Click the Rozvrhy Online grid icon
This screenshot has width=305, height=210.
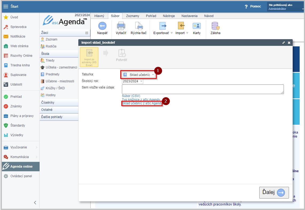tap(6, 56)
